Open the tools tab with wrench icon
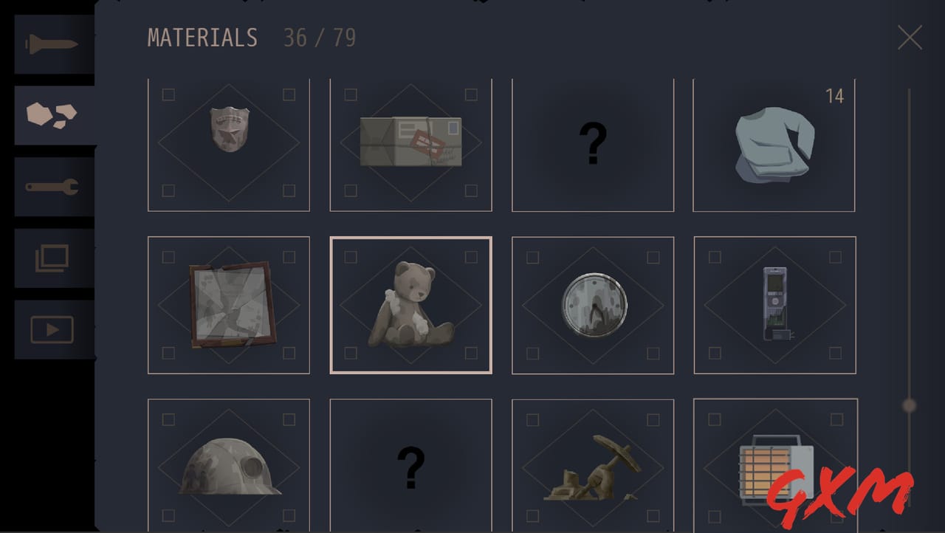 pos(54,187)
